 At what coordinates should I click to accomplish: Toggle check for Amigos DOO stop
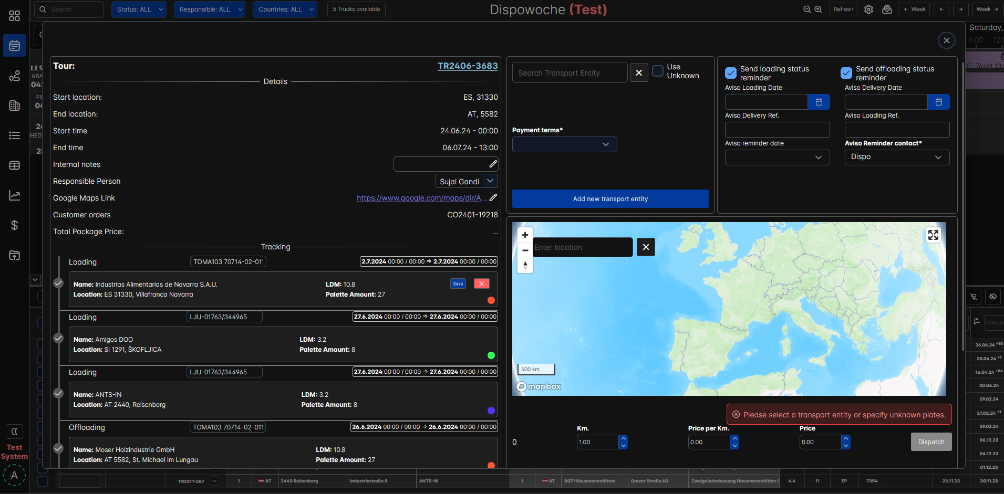58,338
